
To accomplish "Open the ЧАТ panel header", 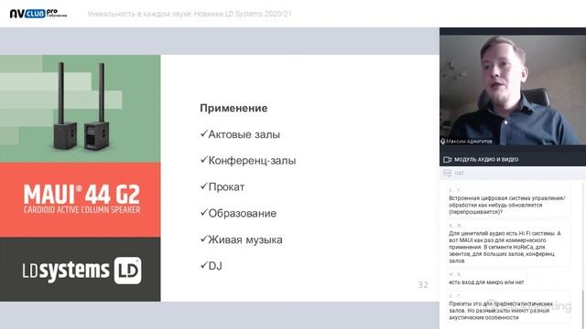I will click(x=513, y=173).
